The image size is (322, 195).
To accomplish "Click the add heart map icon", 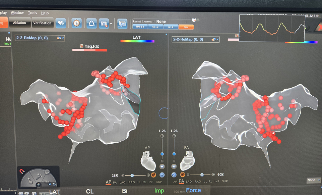I will pyautogui.click(x=60, y=23).
